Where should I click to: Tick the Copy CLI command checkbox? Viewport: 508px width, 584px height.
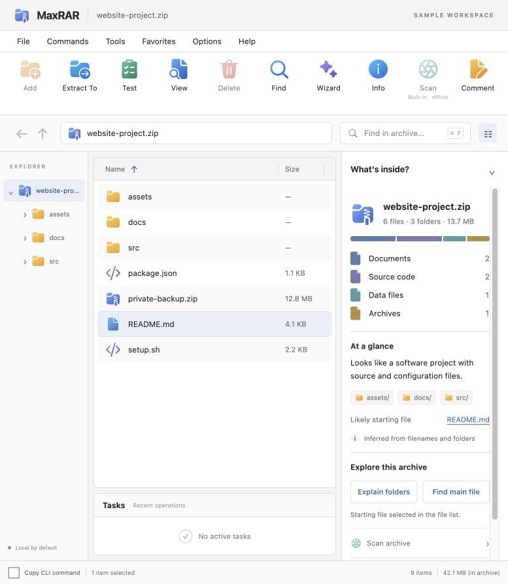point(14,573)
